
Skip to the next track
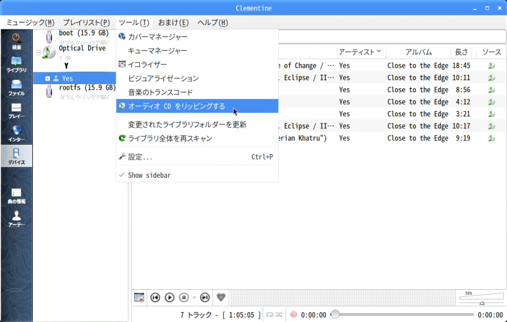coord(204,297)
